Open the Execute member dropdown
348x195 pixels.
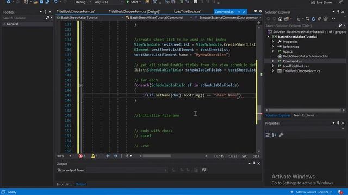(228, 18)
